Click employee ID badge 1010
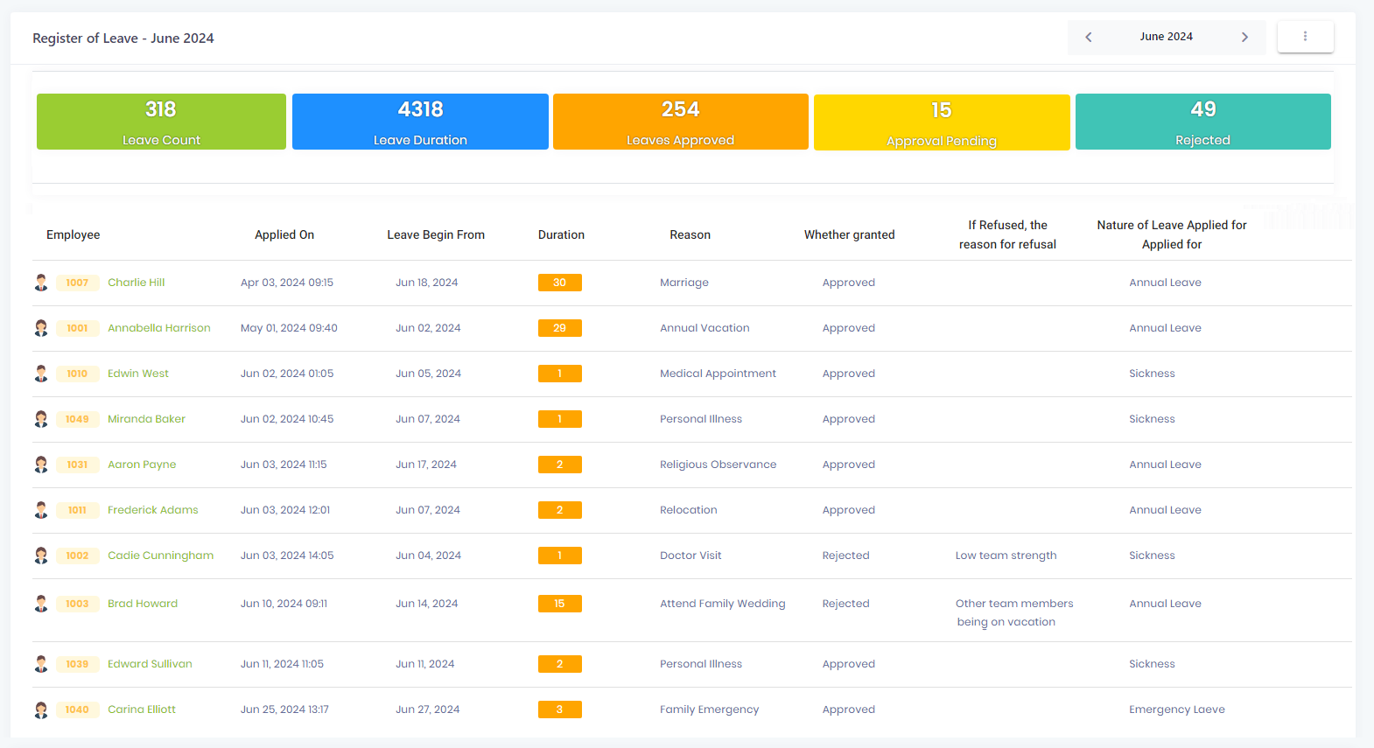This screenshot has height=748, width=1374. coord(77,374)
